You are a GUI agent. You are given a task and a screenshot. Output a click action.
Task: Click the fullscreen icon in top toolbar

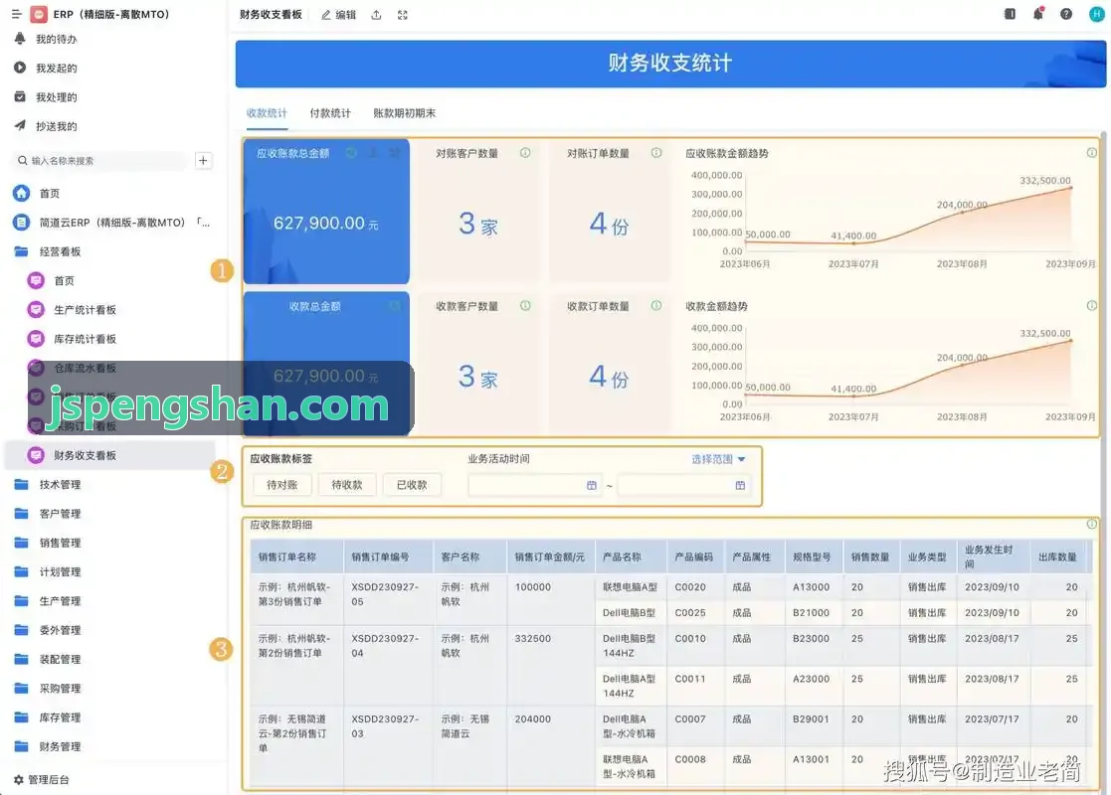click(x=403, y=15)
